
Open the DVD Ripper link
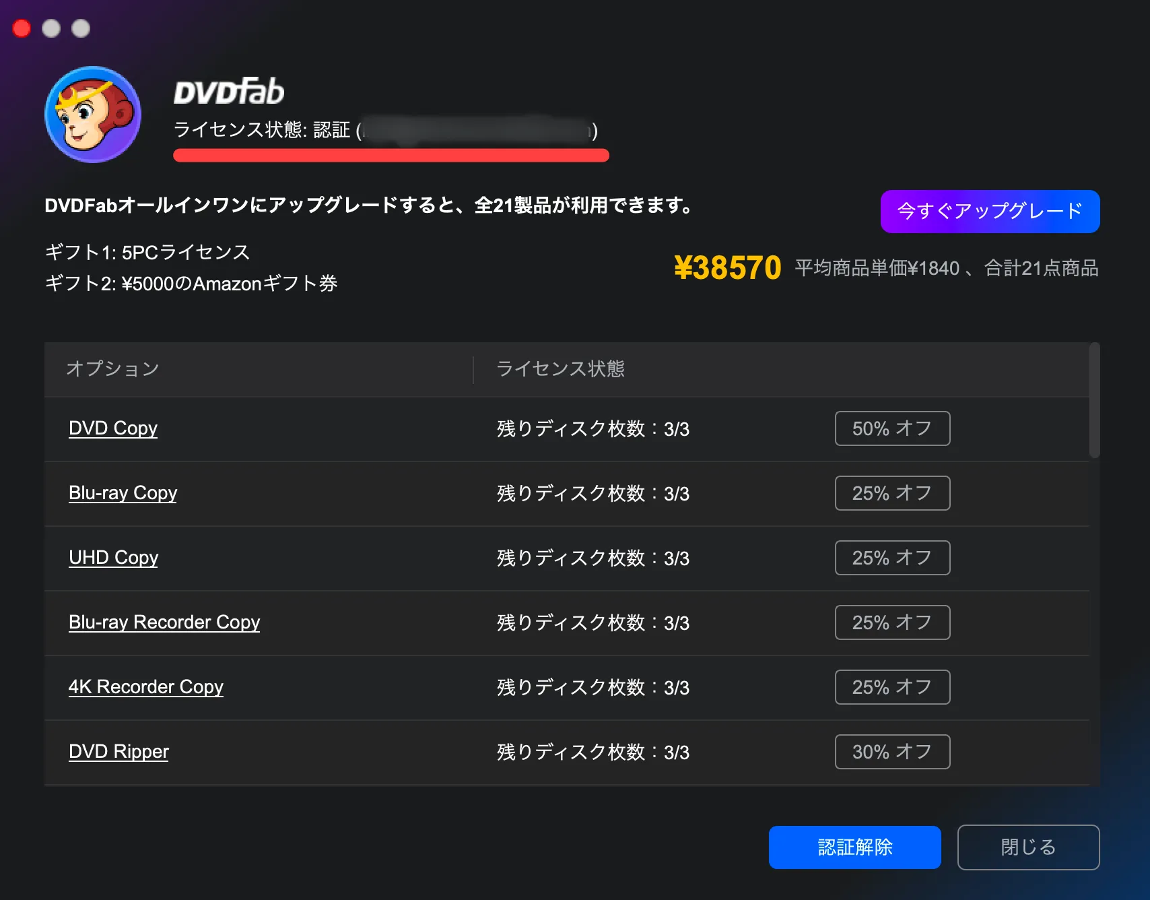pos(119,752)
